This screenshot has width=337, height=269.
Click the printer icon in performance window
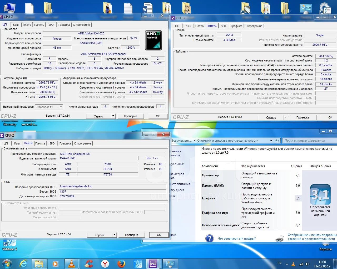[280, 238]
